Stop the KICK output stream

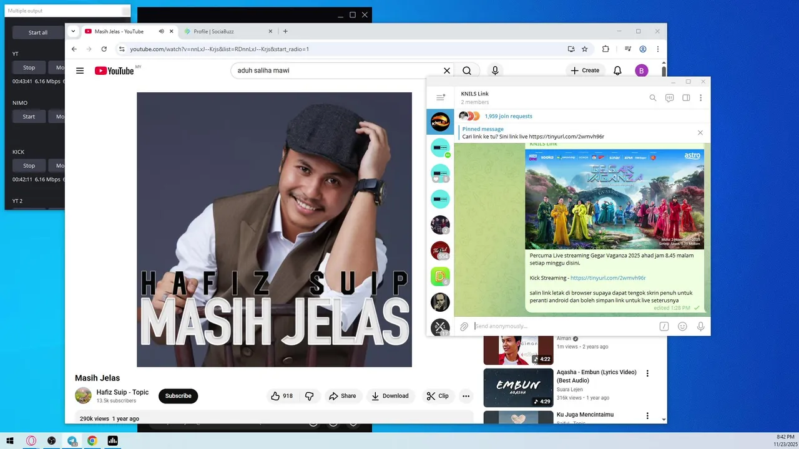(x=29, y=166)
